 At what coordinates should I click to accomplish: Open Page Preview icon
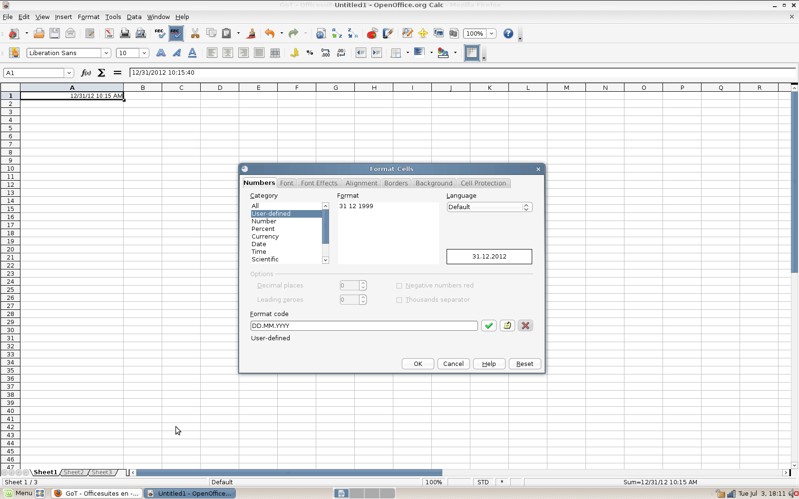click(x=141, y=33)
